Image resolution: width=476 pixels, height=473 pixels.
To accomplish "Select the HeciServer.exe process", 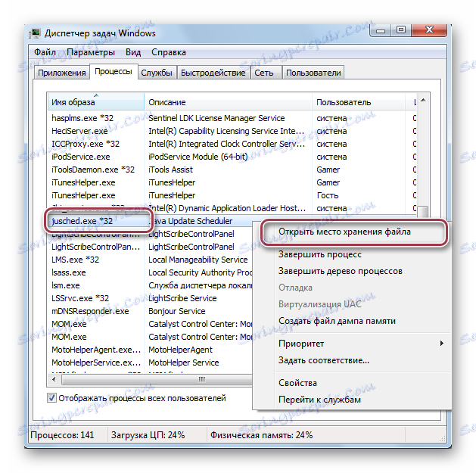I will [79, 131].
